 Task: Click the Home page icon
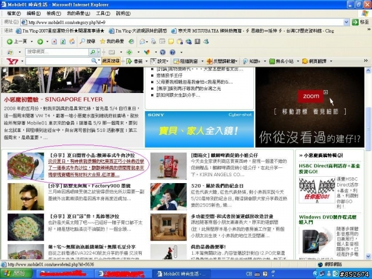click(72, 41)
